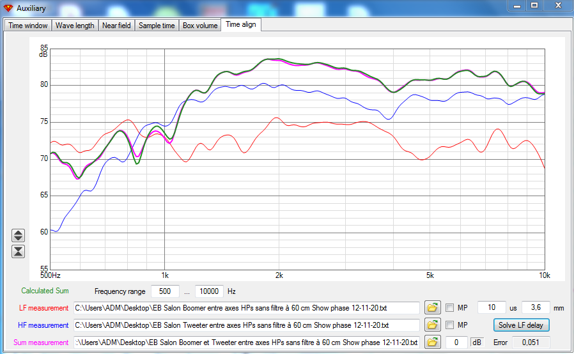574x354 pixels.
Task: Click the vertical expand arrows icon
Action: (18, 235)
